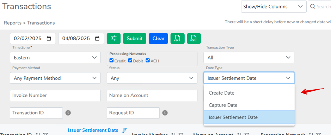331x135 pixels.
Task: Click the Transaction ID input field
Action: pyautogui.click(x=36, y=113)
